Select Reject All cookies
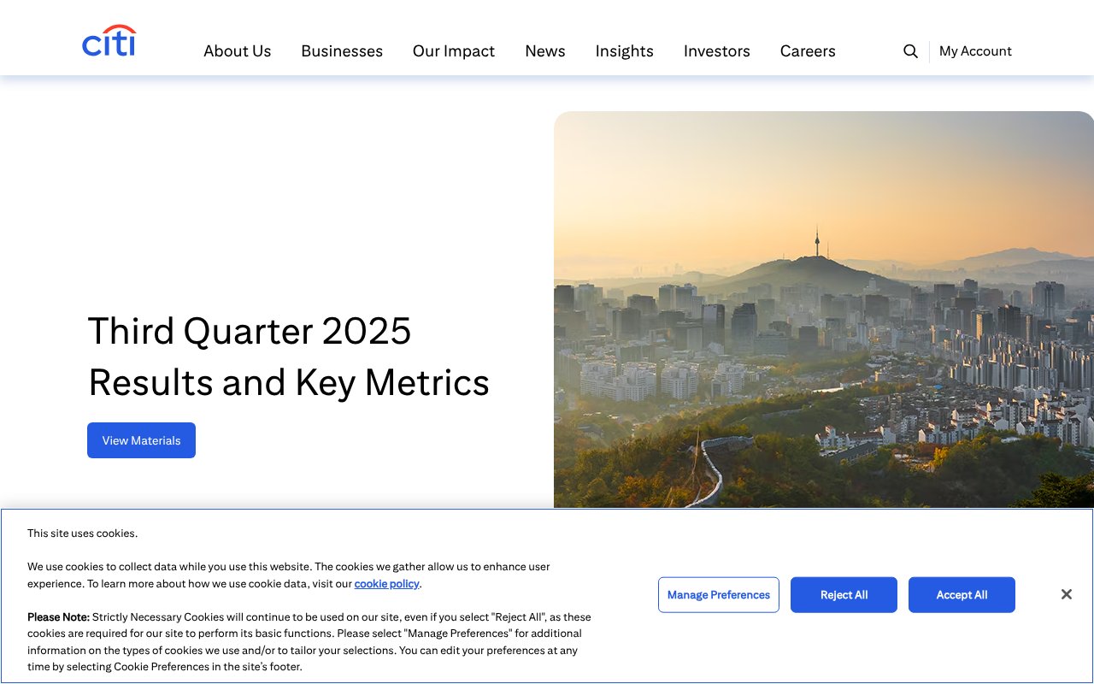 point(844,594)
